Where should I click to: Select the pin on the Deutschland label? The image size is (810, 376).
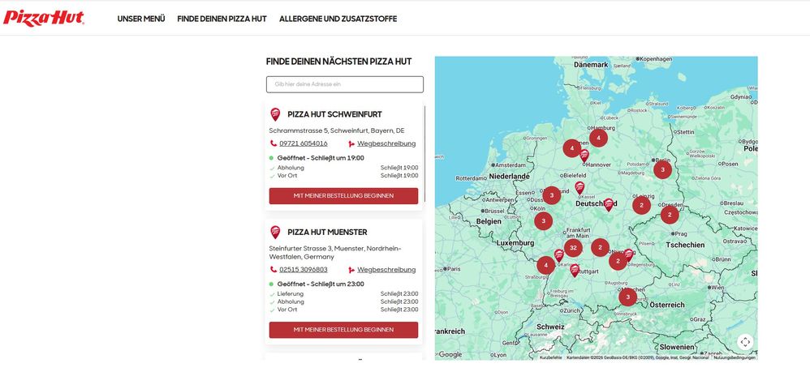coord(609,204)
